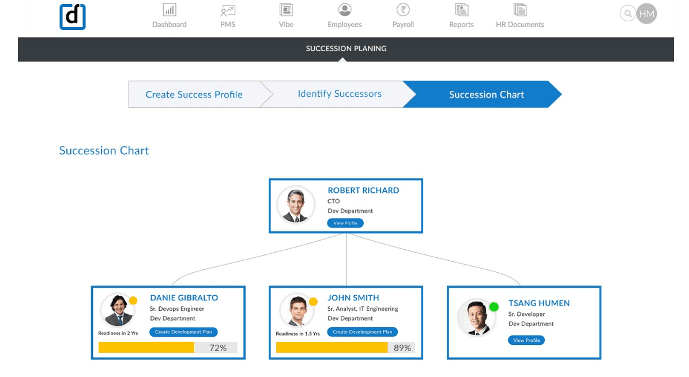689x377 pixels.
Task: Open the PMS icon in navigation
Action: 228,10
